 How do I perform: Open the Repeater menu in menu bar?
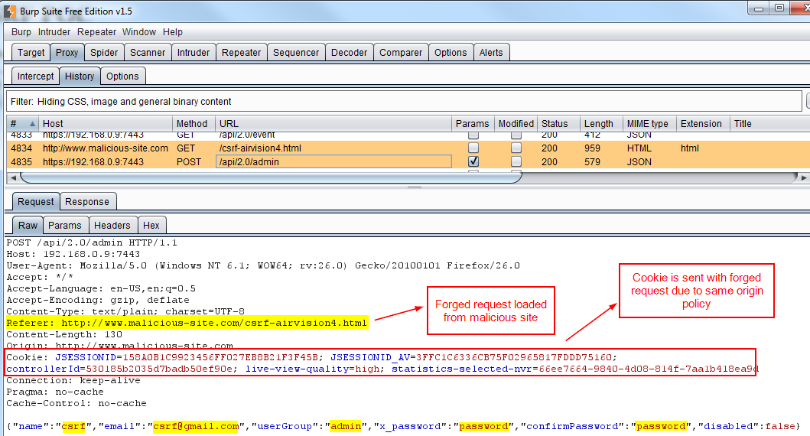coord(96,32)
